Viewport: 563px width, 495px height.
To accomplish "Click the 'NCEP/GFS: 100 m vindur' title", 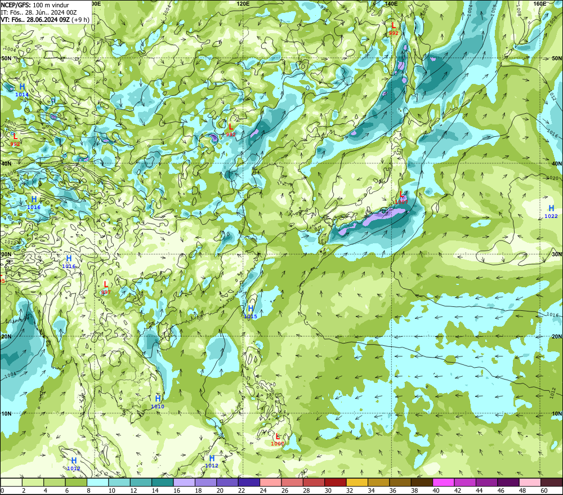I will [x=35, y=5].
